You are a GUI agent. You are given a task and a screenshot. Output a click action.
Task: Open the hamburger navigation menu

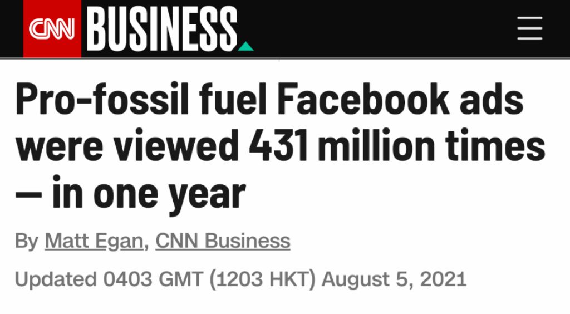[529, 28]
